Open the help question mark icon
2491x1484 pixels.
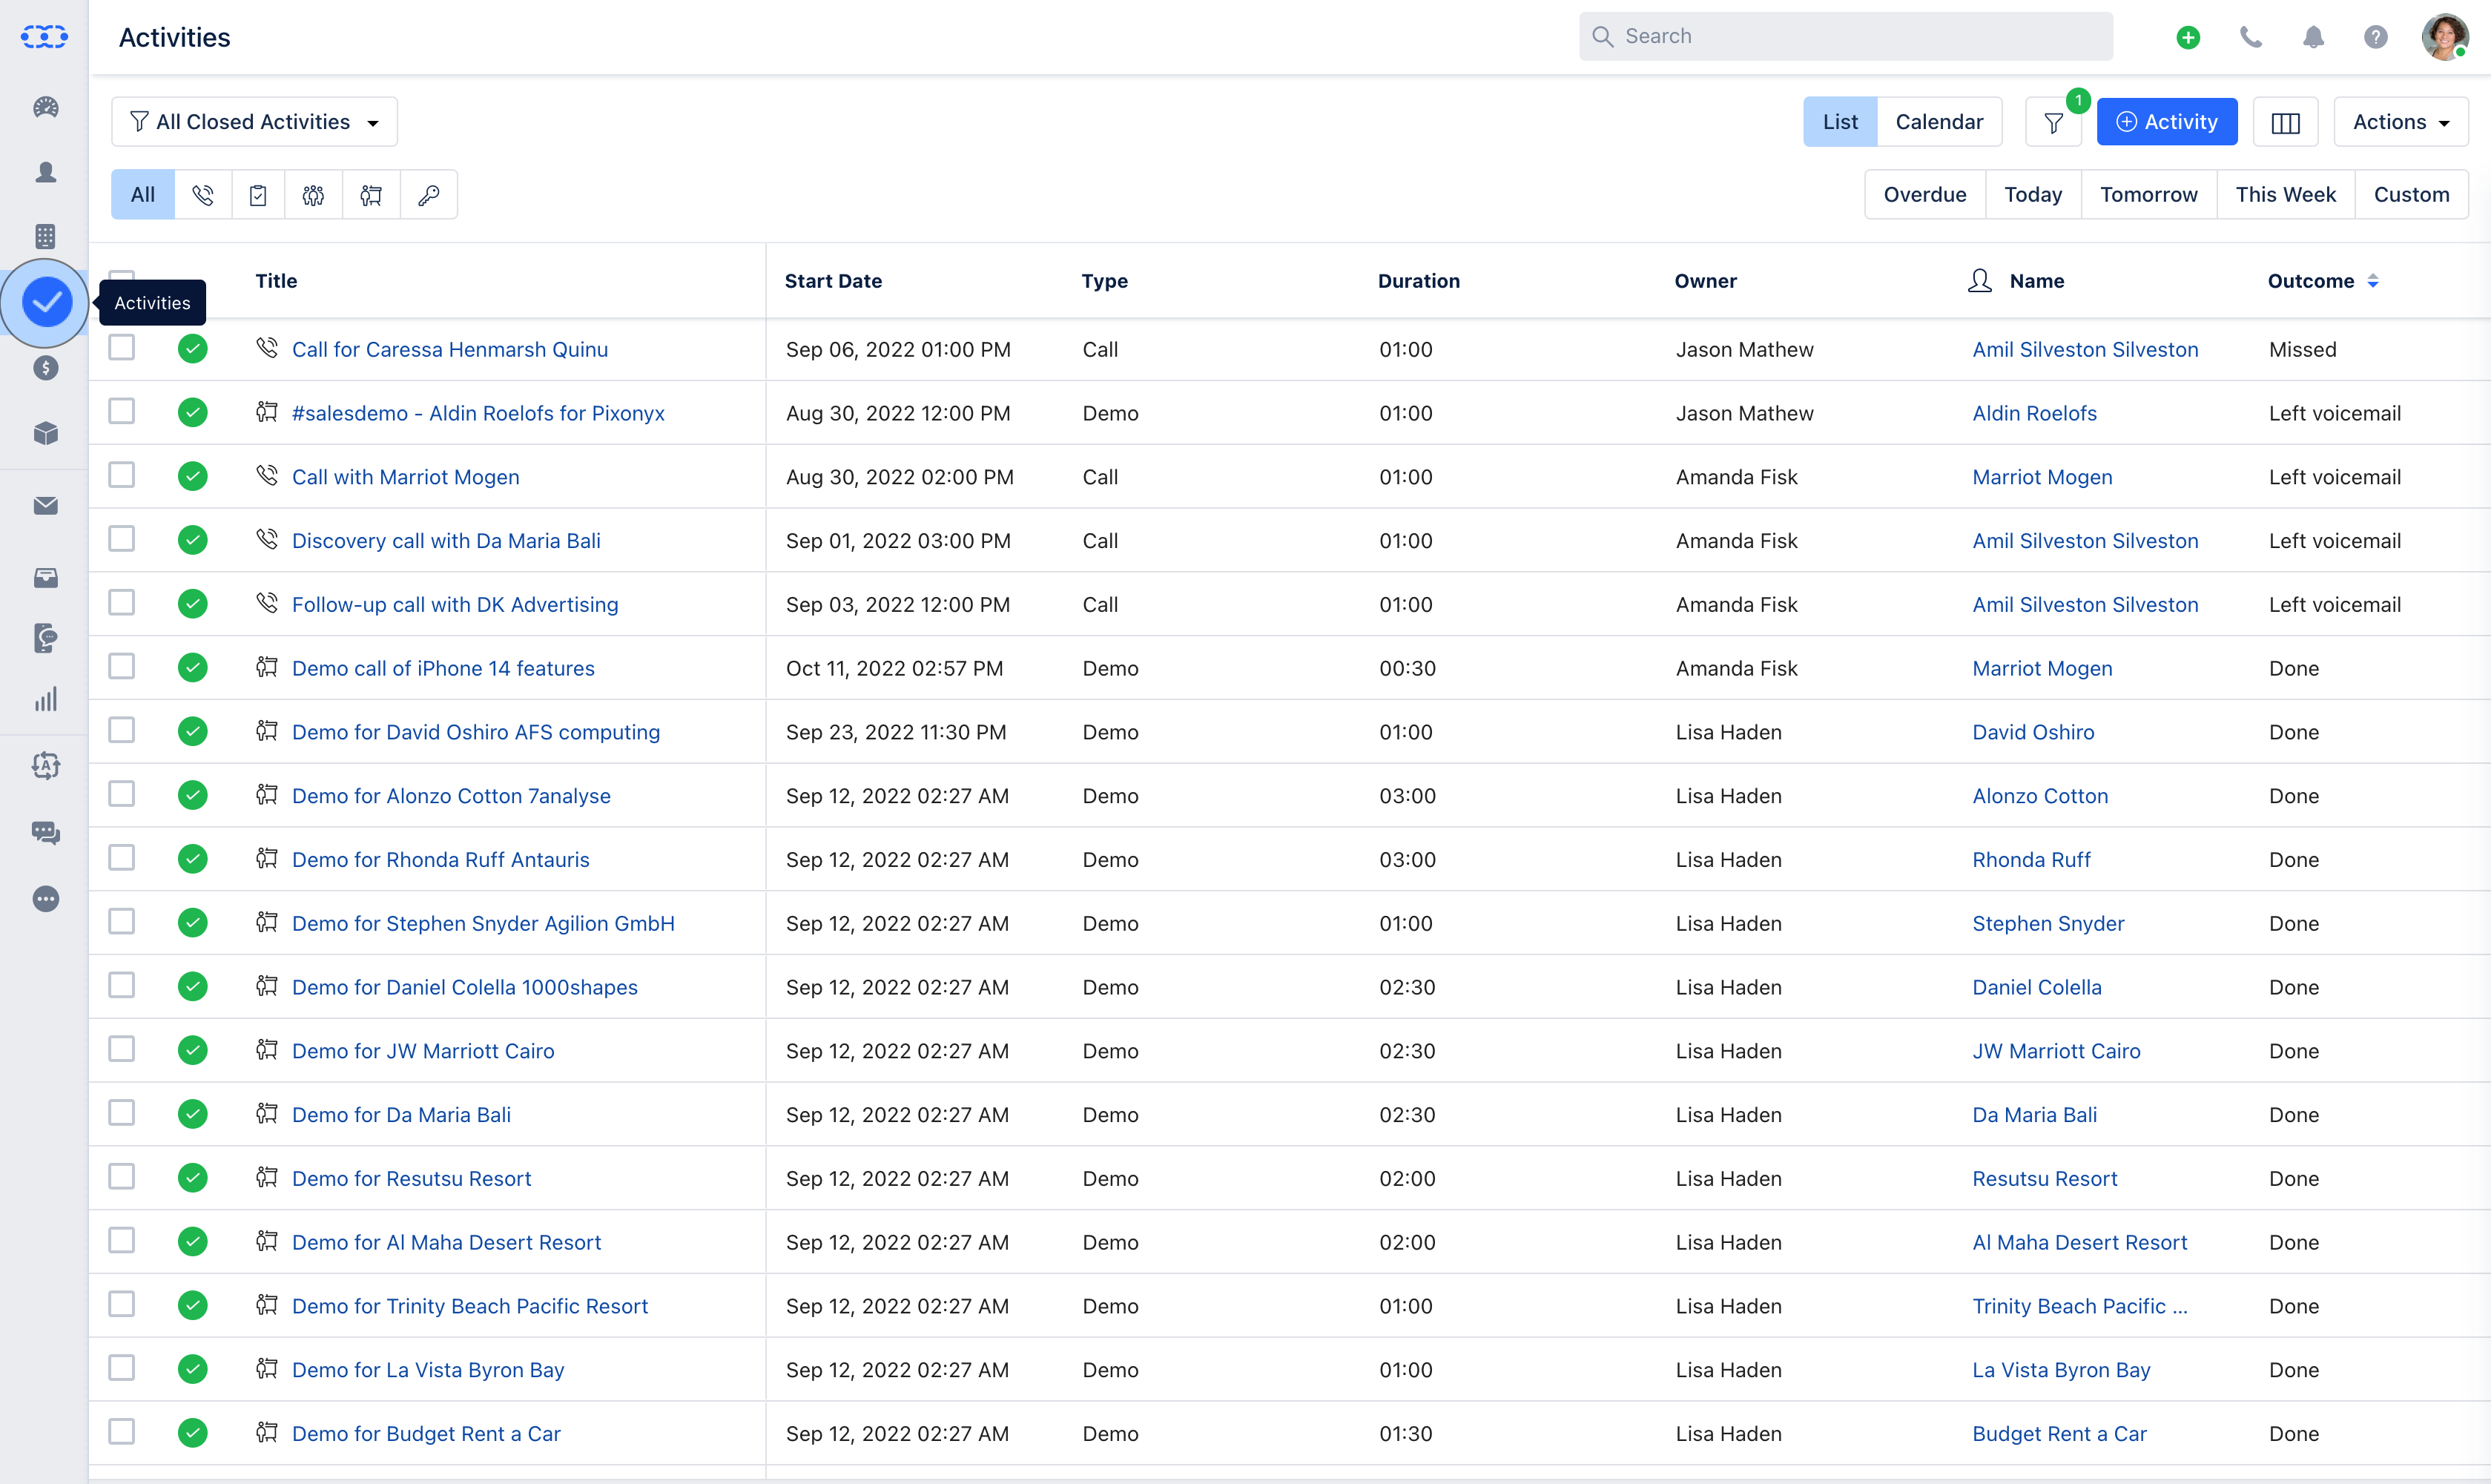coord(2375,37)
